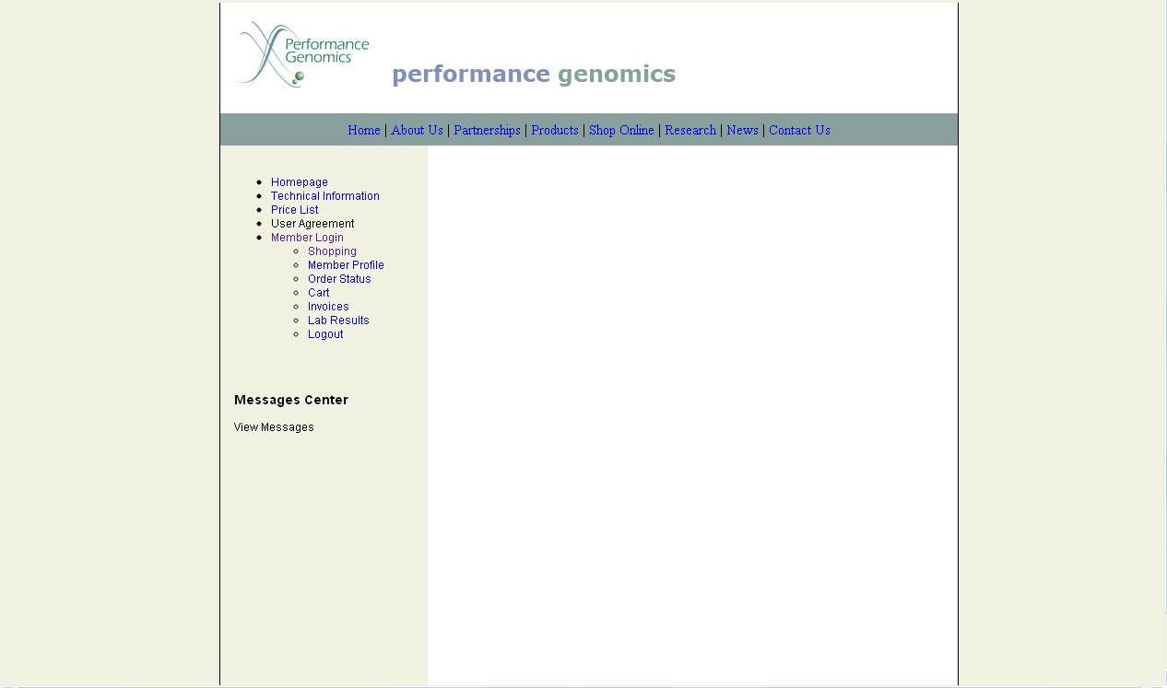Open the Cart link
The width and height of the screenshot is (1167, 688).
point(318,293)
